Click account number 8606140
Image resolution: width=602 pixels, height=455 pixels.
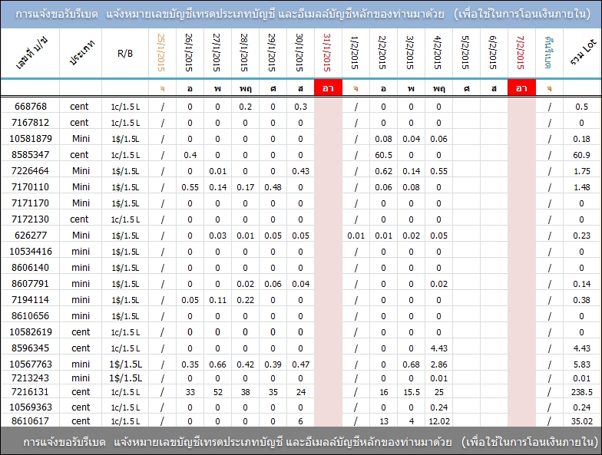tap(31, 267)
